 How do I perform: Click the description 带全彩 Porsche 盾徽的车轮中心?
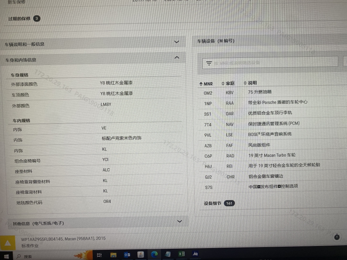pyautogui.click(x=278, y=102)
